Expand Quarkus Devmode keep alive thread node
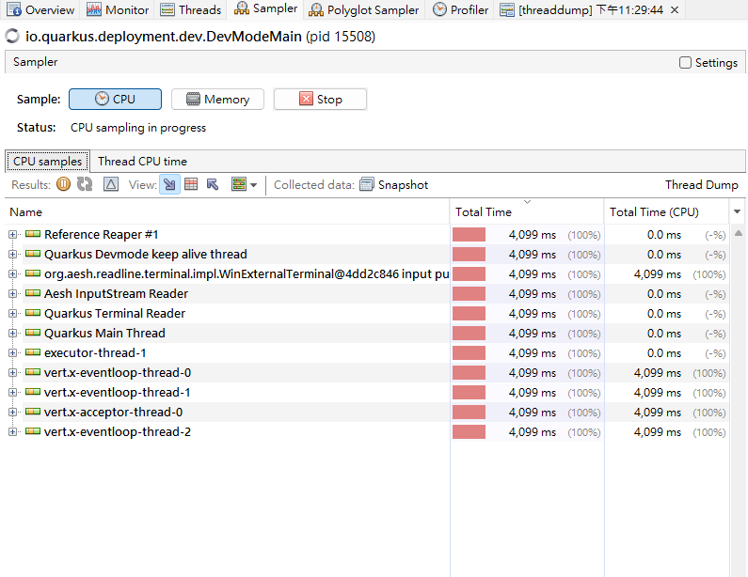748x577 pixels. 12,254
